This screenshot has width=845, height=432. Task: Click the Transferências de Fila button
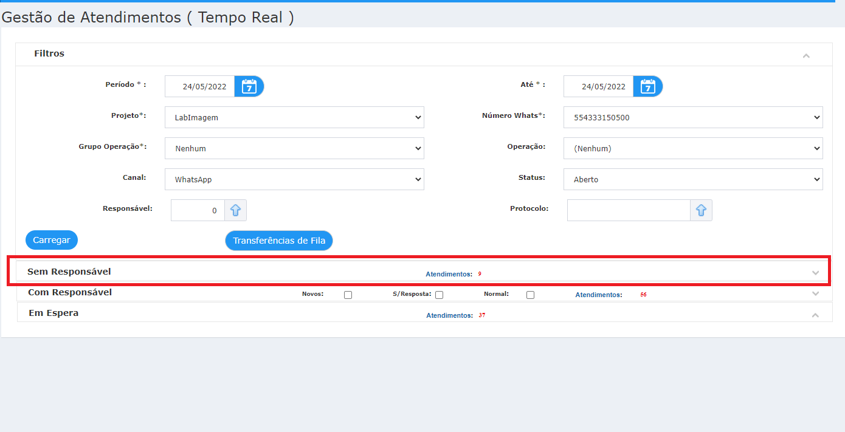coord(279,241)
